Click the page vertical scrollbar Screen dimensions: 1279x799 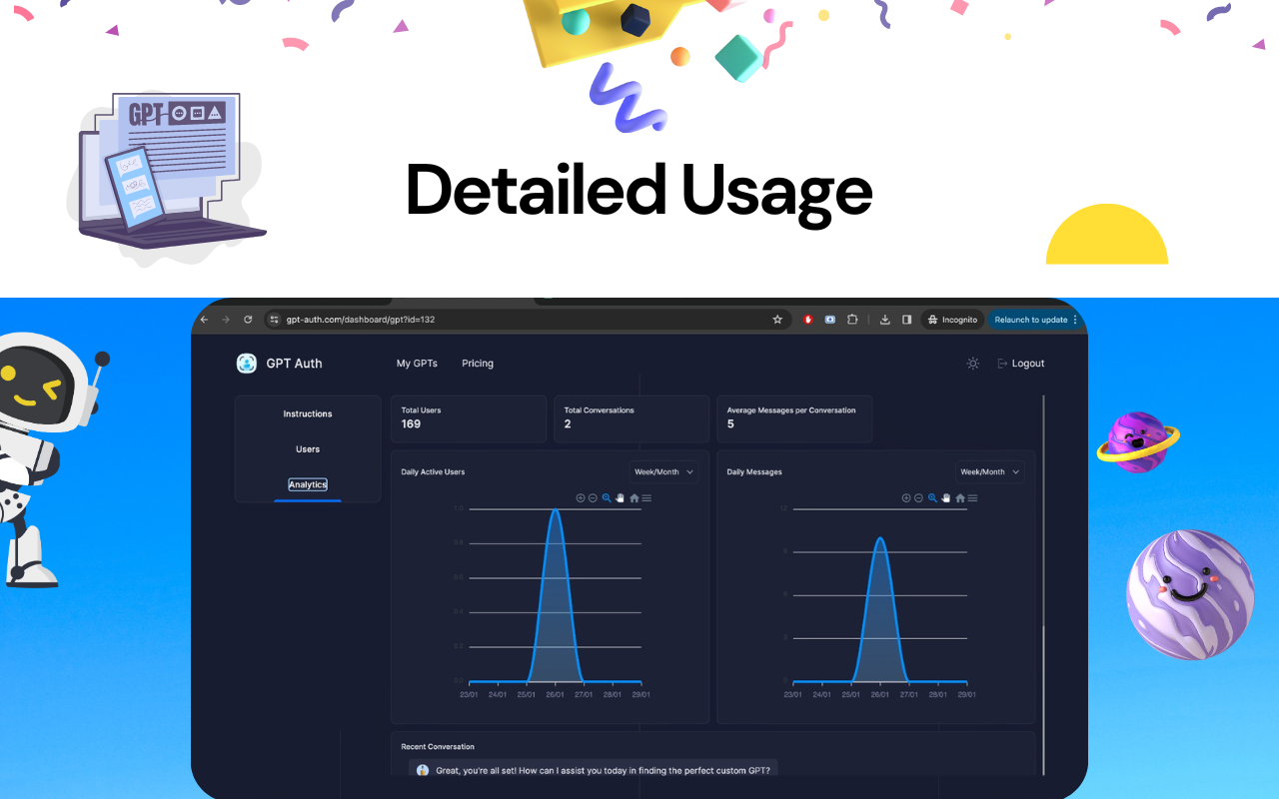click(1043, 584)
